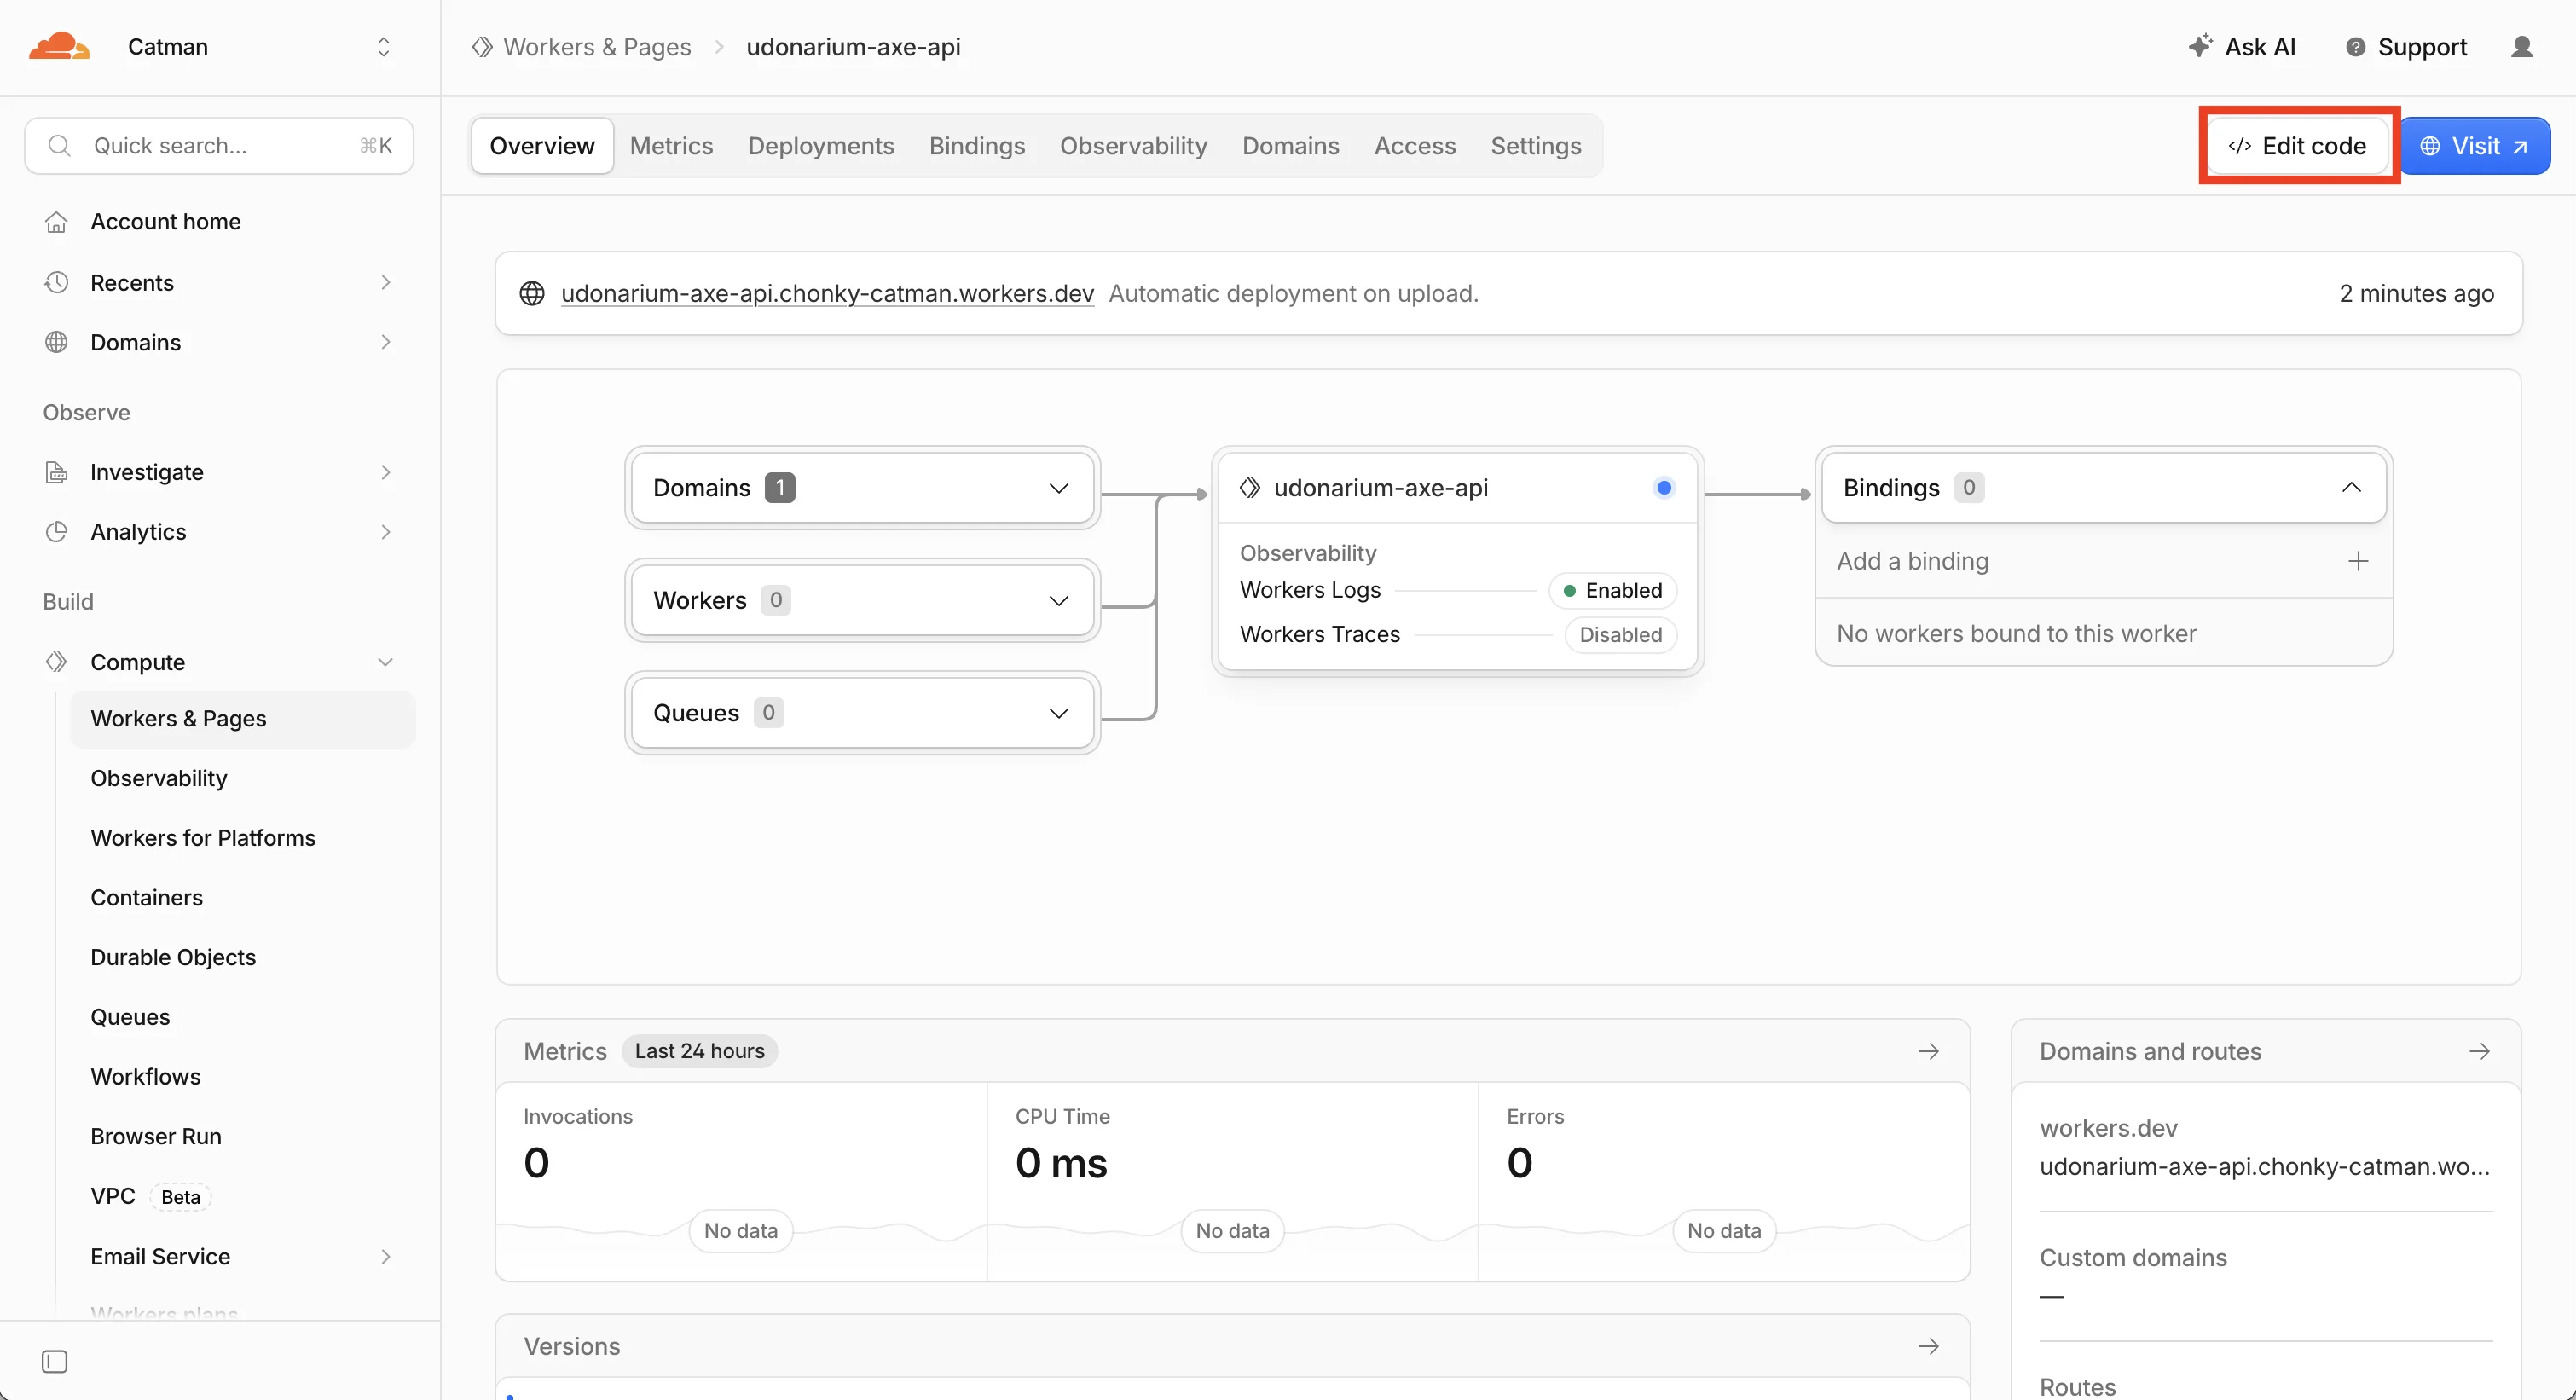Open Browser Run in sidebar
The image size is (2576, 1400).
pyautogui.click(x=156, y=1137)
